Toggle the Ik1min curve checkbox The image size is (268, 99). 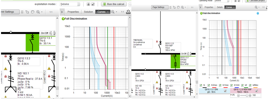tap(231, 85)
